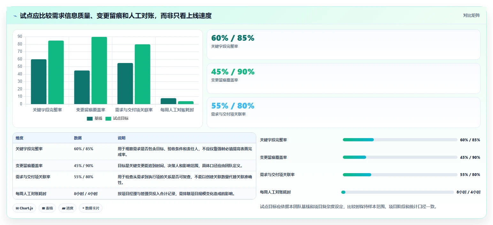Select the 进度 chip
The height and width of the screenshot is (225, 493).
(x=67, y=208)
